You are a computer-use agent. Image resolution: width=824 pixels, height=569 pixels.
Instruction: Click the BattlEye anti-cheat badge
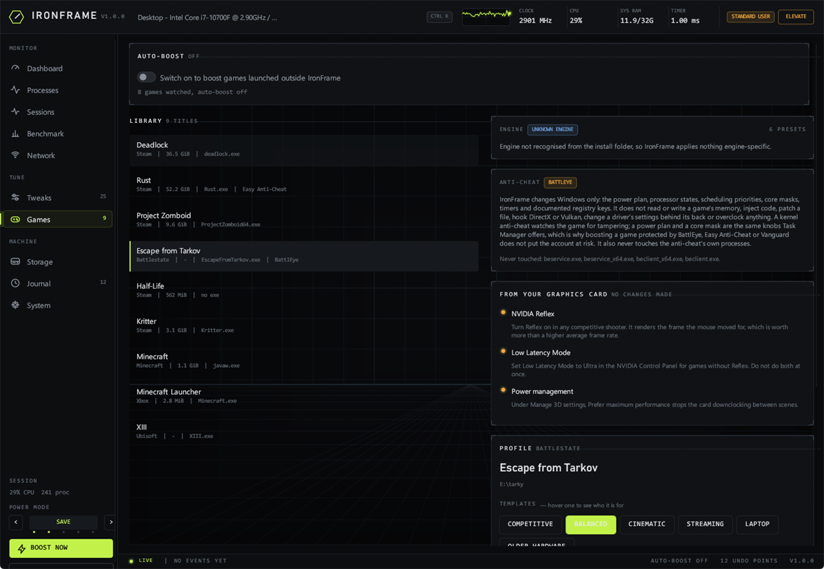click(560, 183)
